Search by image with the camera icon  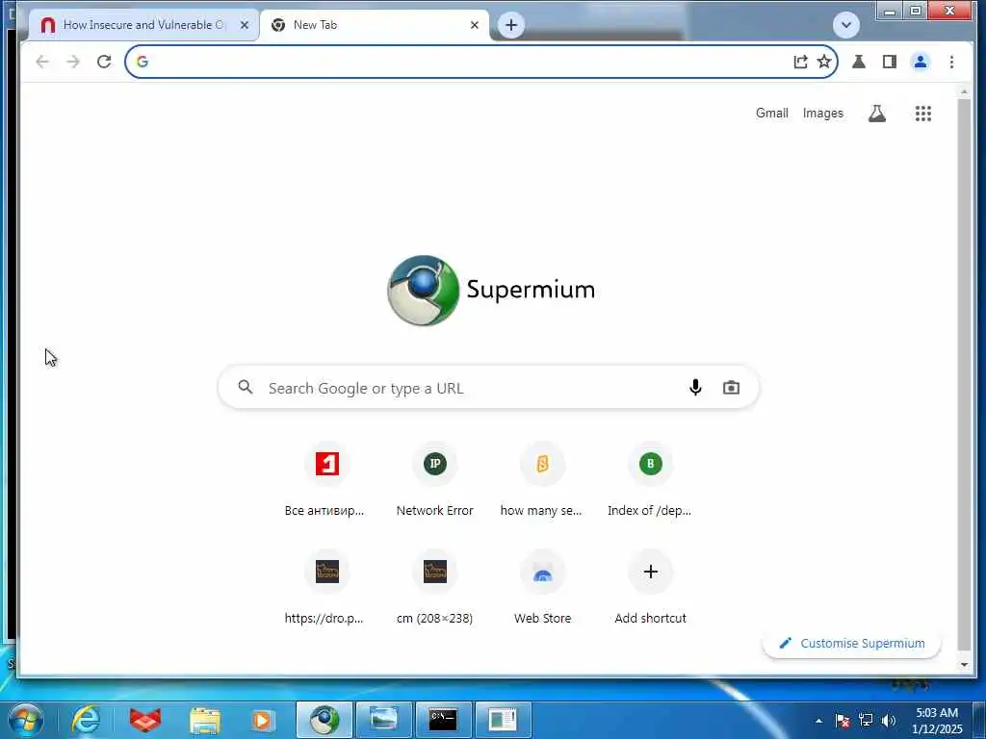click(731, 388)
